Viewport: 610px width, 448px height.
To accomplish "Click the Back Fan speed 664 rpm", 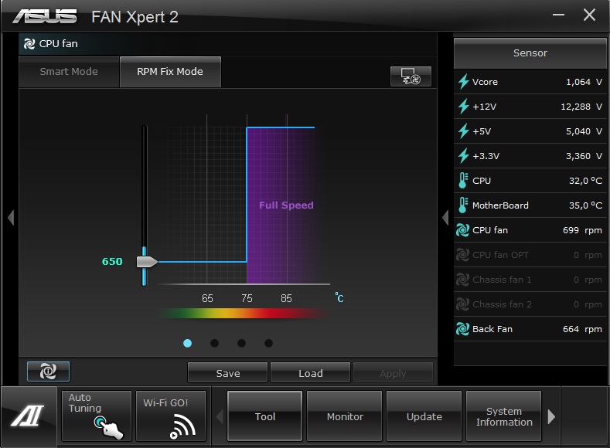I will [582, 329].
